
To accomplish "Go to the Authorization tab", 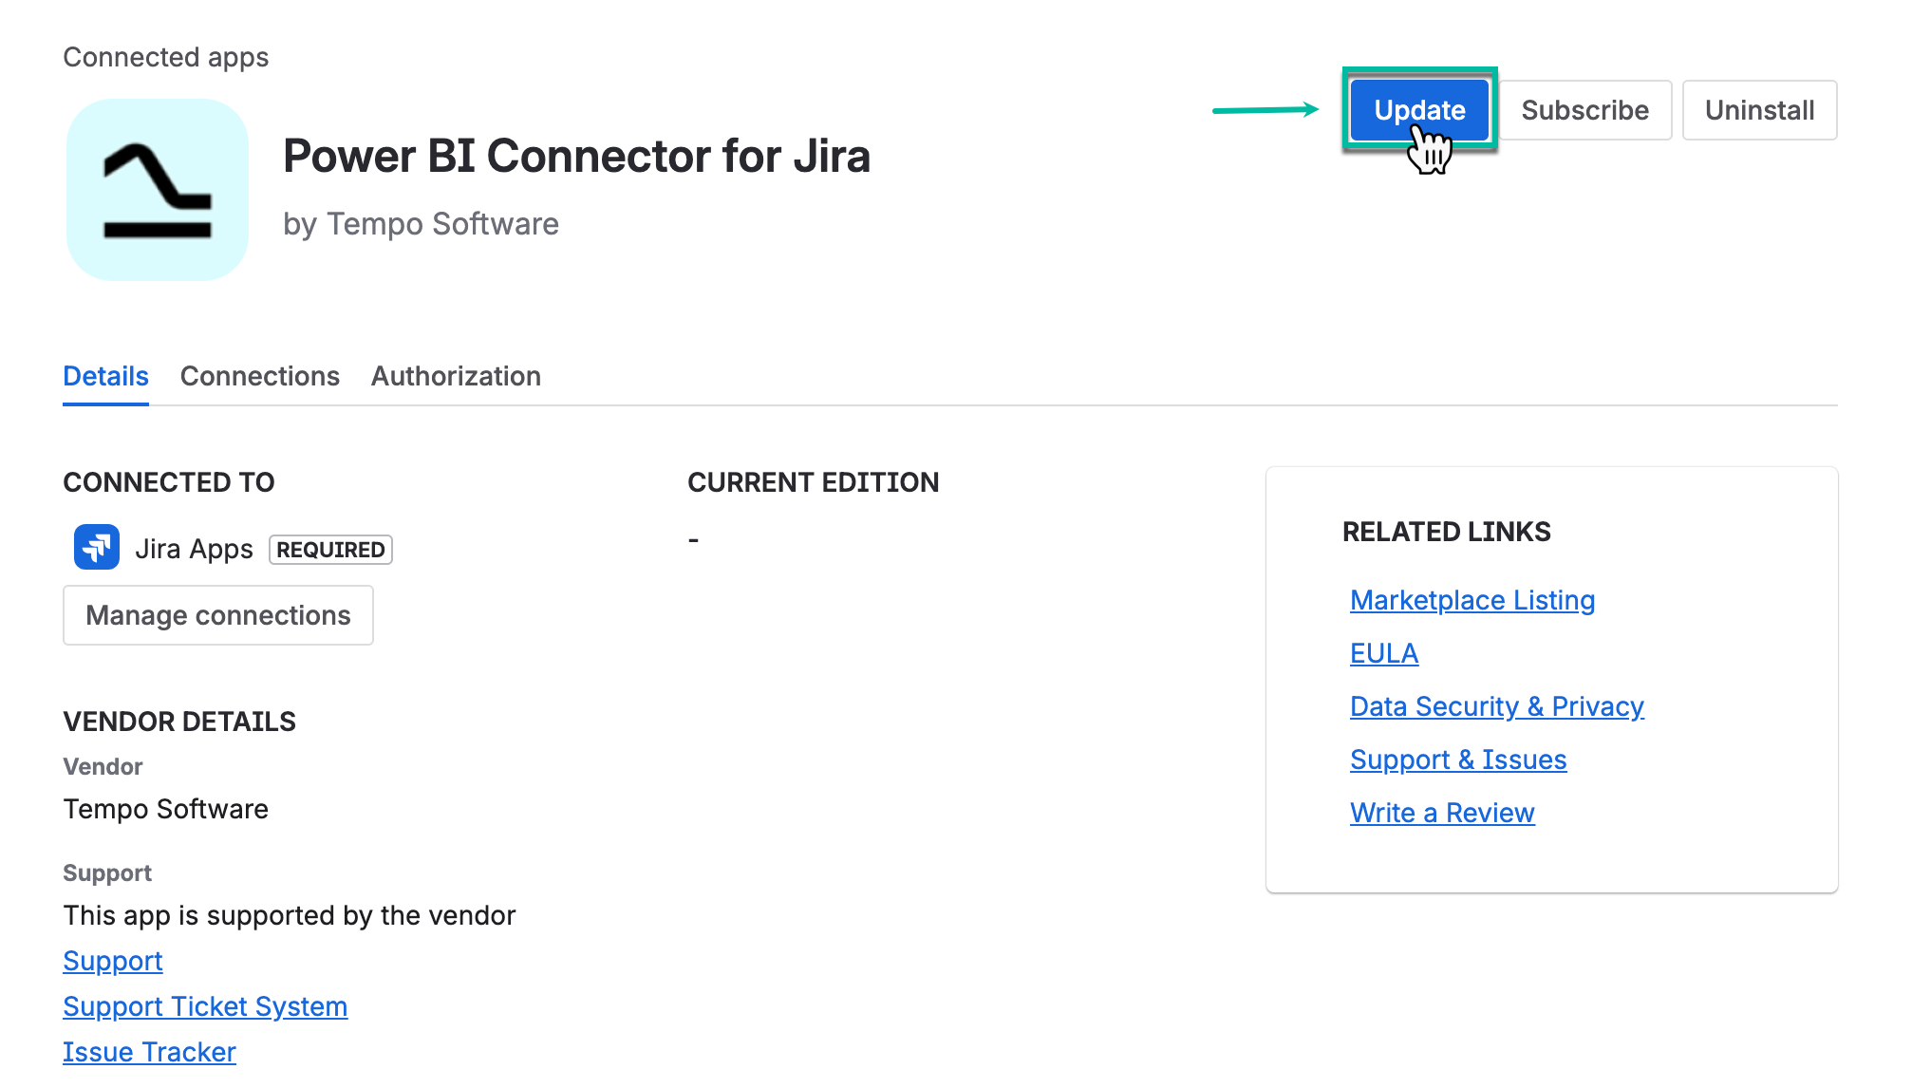I will coord(456,376).
